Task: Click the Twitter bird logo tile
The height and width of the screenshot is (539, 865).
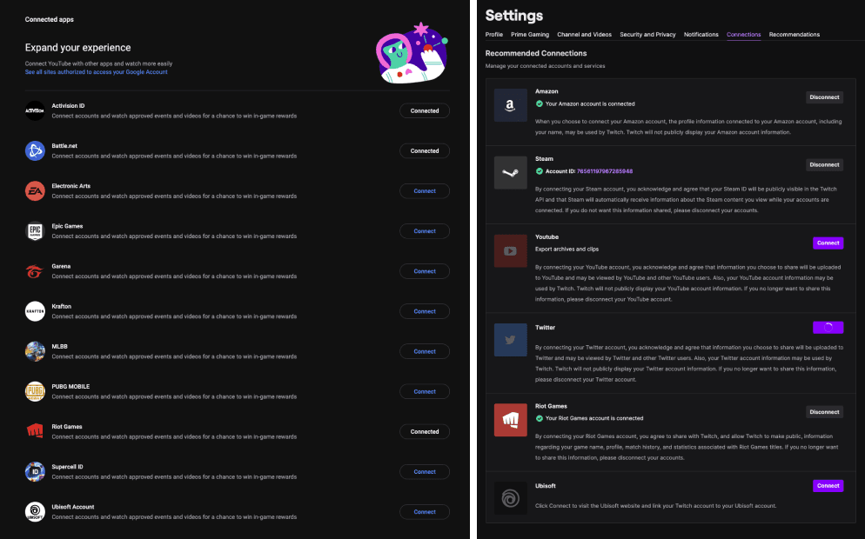Action: [x=510, y=340]
